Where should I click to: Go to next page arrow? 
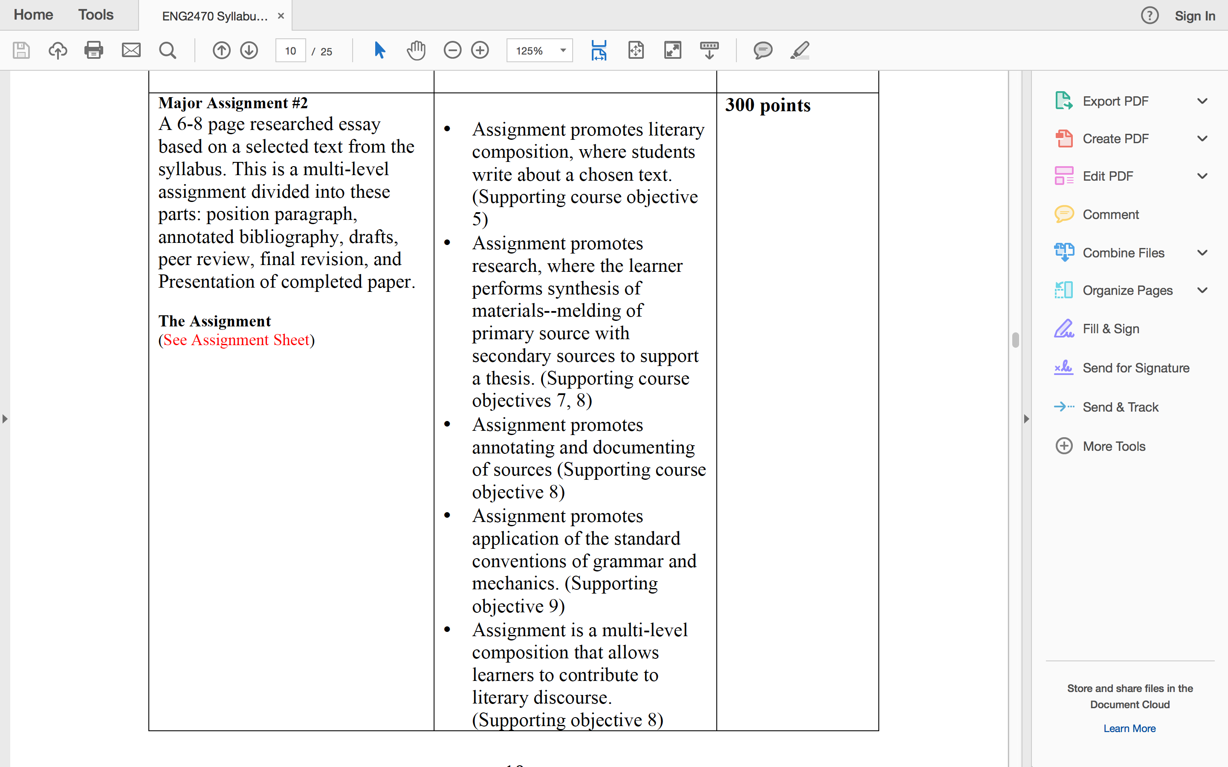click(249, 50)
